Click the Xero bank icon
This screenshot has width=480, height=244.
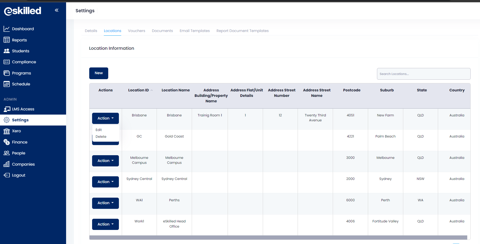[7, 131]
